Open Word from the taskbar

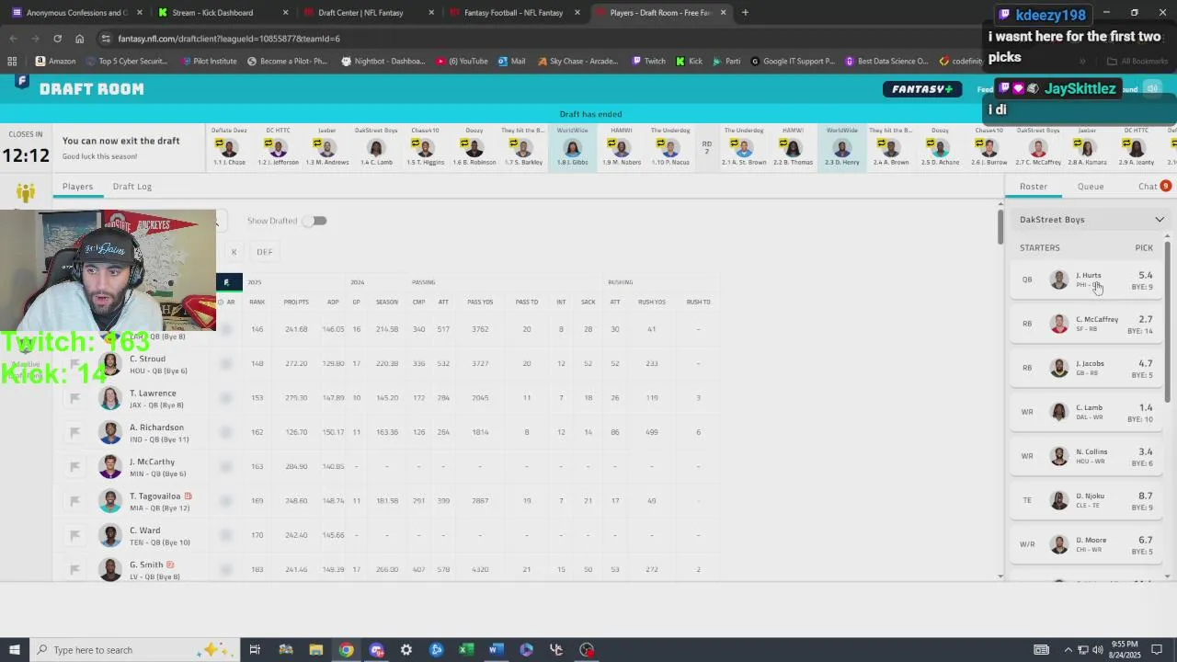[496, 650]
